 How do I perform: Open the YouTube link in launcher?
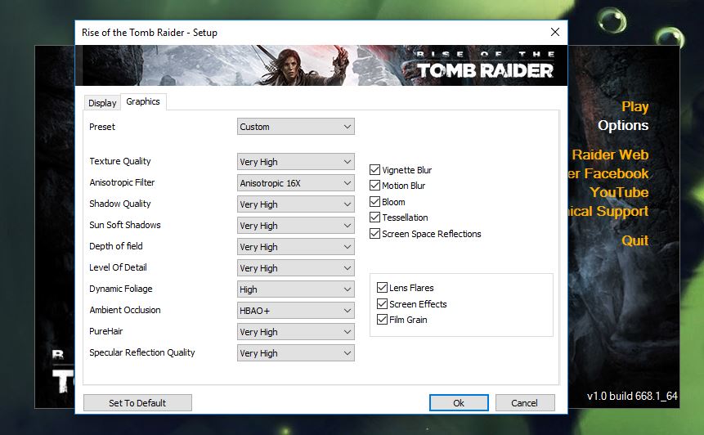[619, 192]
